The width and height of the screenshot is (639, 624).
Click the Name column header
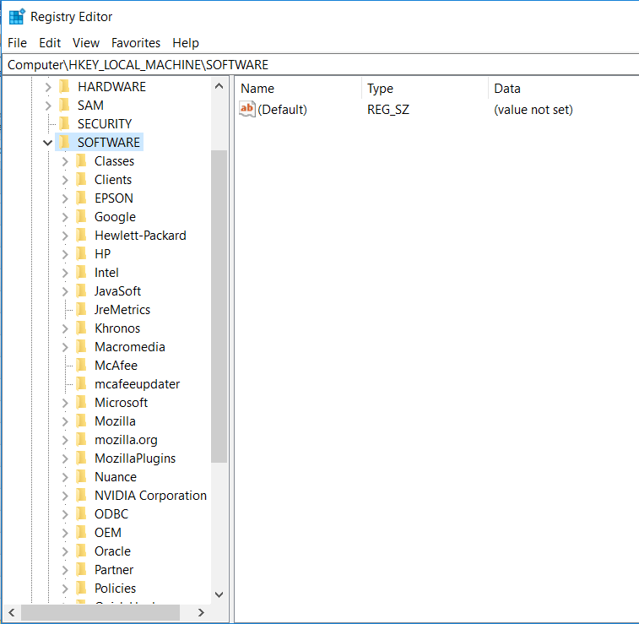pyautogui.click(x=299, y=89)
